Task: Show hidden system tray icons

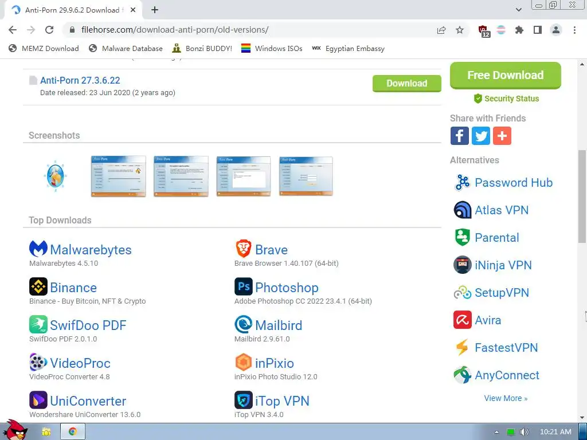Action: 497,432
